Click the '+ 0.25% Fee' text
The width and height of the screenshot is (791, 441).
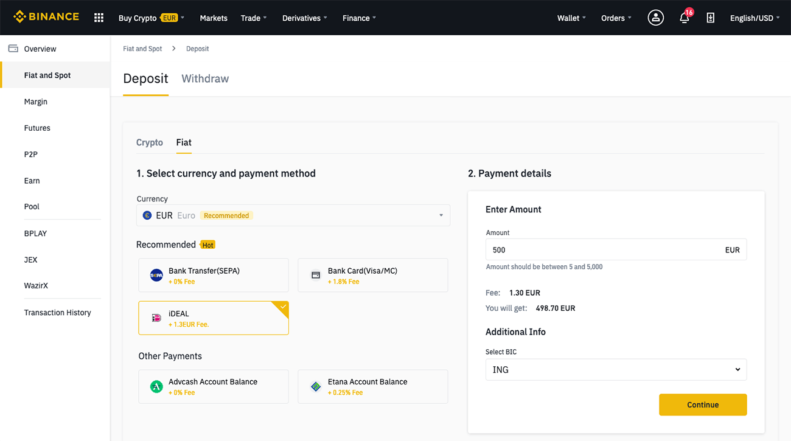345,393
